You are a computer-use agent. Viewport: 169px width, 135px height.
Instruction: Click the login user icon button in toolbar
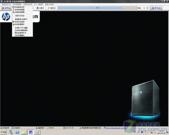coord(6,8)
